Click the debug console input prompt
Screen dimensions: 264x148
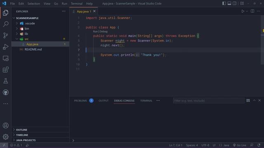click(x=167, y=140)
